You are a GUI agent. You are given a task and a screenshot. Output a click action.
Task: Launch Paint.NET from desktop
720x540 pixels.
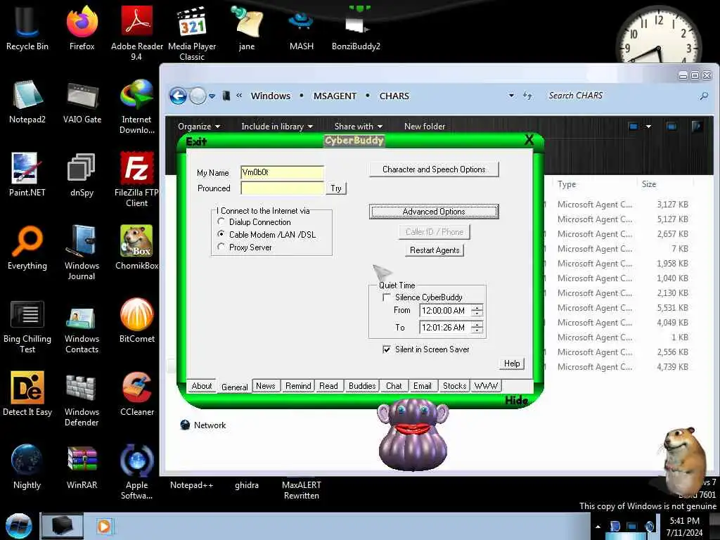[27, 174]
